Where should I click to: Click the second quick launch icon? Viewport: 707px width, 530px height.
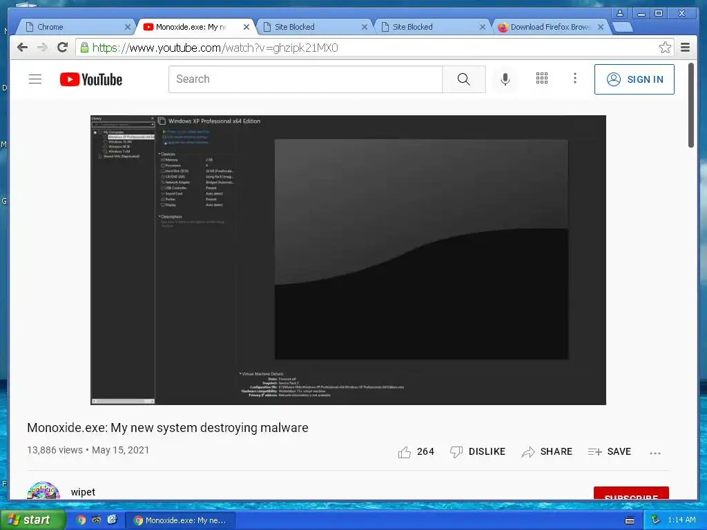click(x=97, y=520)
